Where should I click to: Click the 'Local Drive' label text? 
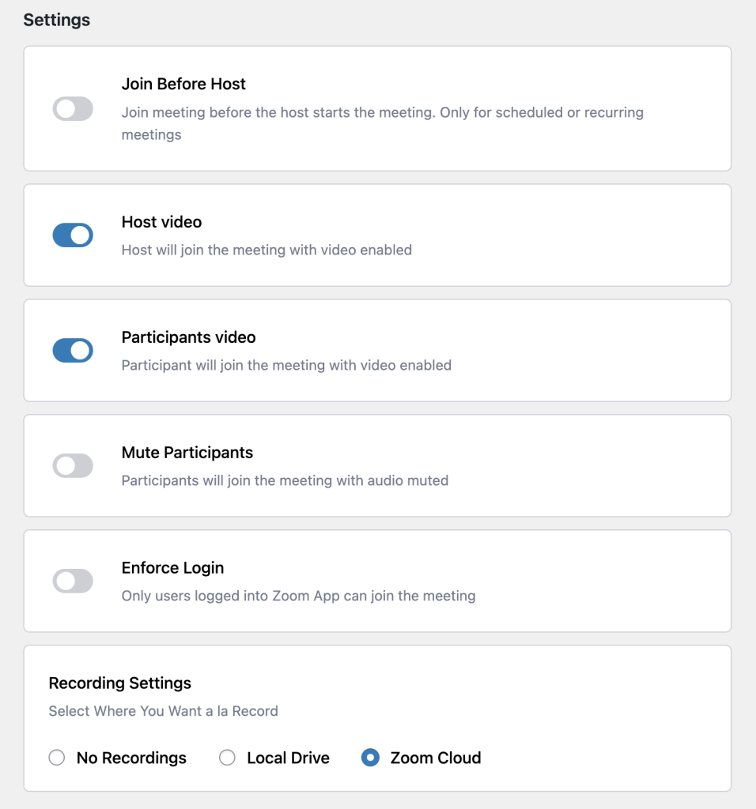point(288,758)
